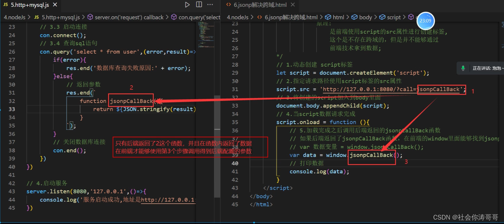Close the 6.jsonp解决跨域.html tab
Viewport: 504px width, 224px height.
point(293,5)
